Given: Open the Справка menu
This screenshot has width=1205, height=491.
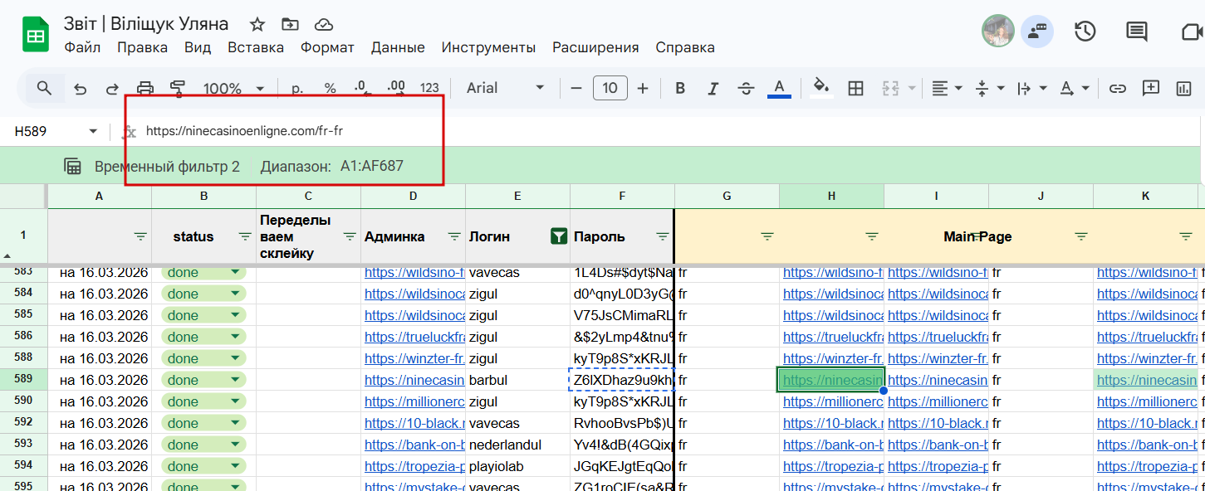Looking at the screenshot, I should tap(685, 47).
